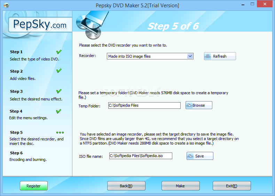This screenshot has width=275, height=196.
Task: Click the 'Select the desired recorder' step description
Action: (37, 141)
